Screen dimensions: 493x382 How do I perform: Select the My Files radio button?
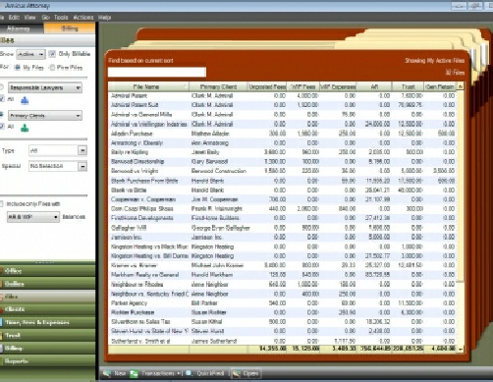pos(18,68)
